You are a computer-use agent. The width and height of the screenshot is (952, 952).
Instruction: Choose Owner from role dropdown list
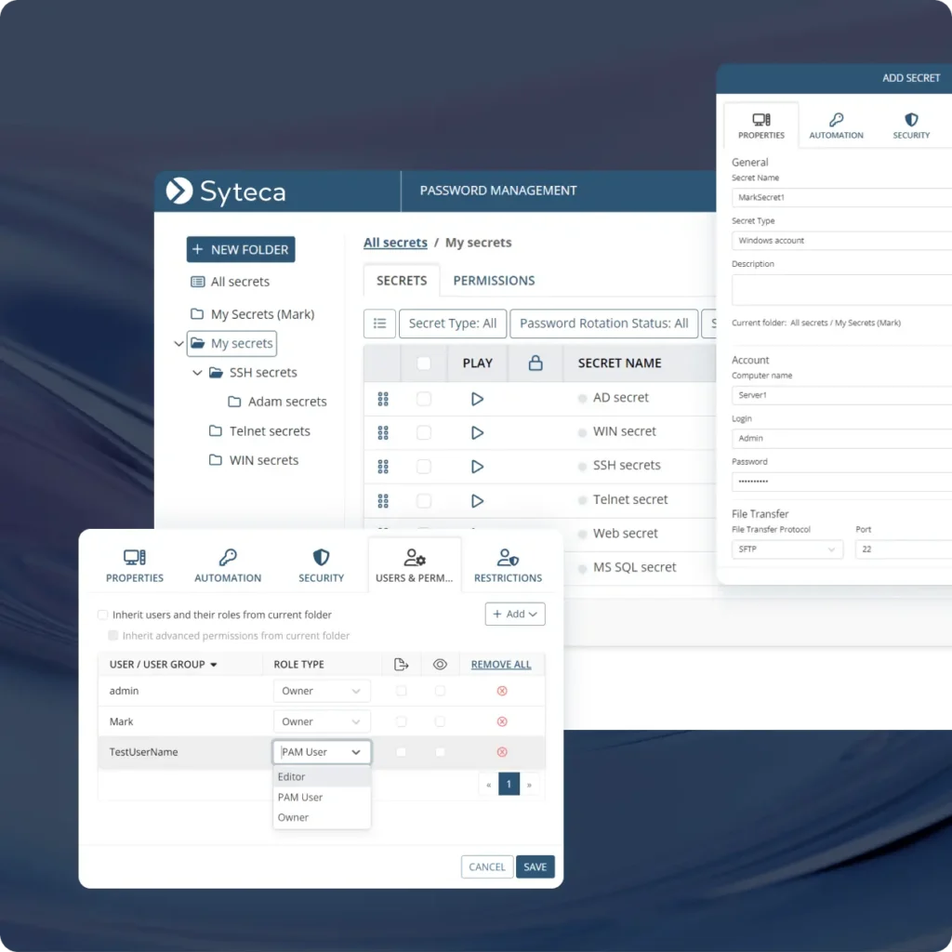[322, 817]
